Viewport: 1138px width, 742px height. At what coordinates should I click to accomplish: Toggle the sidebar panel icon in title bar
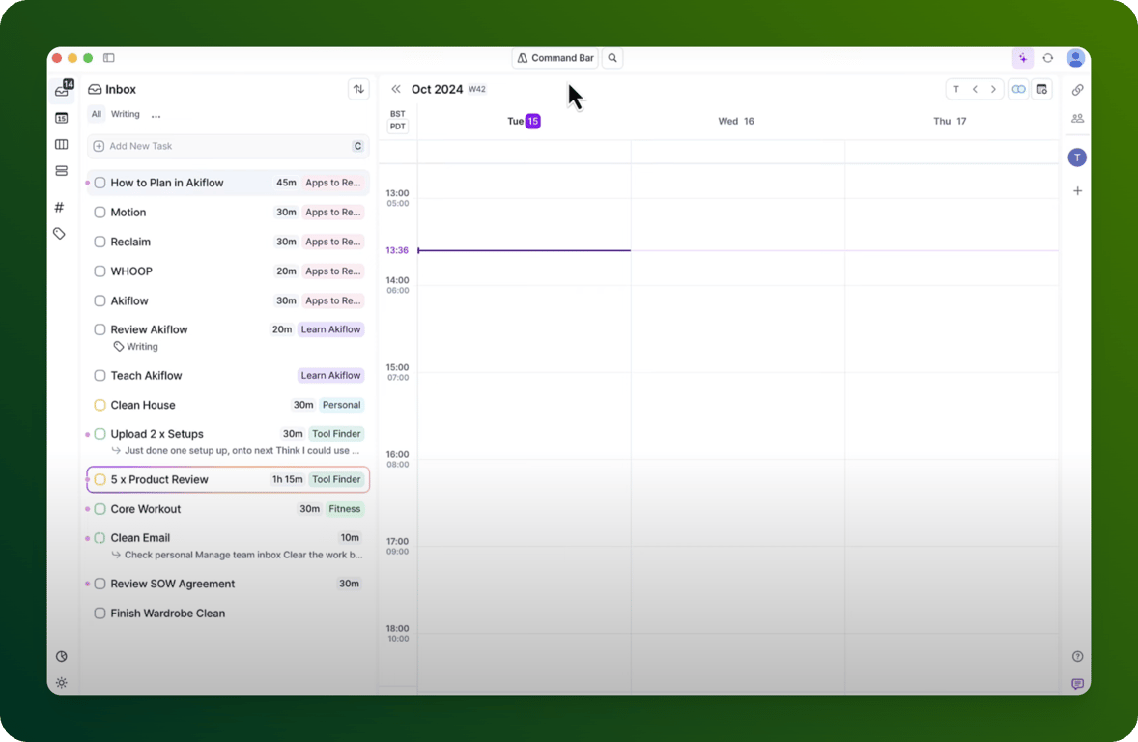click(x=109, y=57)
